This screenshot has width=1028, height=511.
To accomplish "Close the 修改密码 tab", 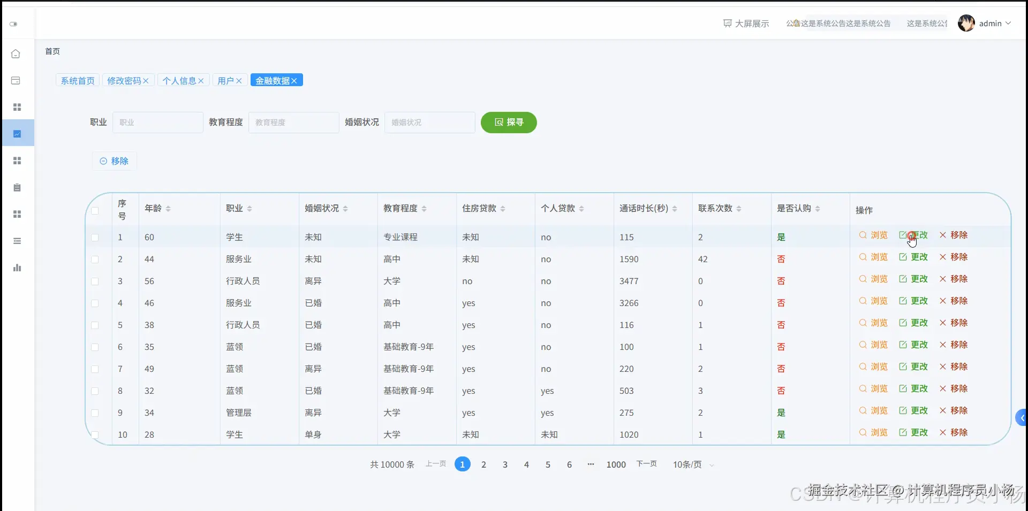I will [x=146, y=81].
